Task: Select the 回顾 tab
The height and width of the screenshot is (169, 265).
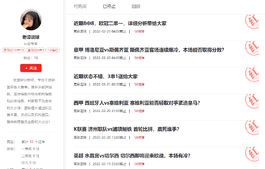Action: 136,7
